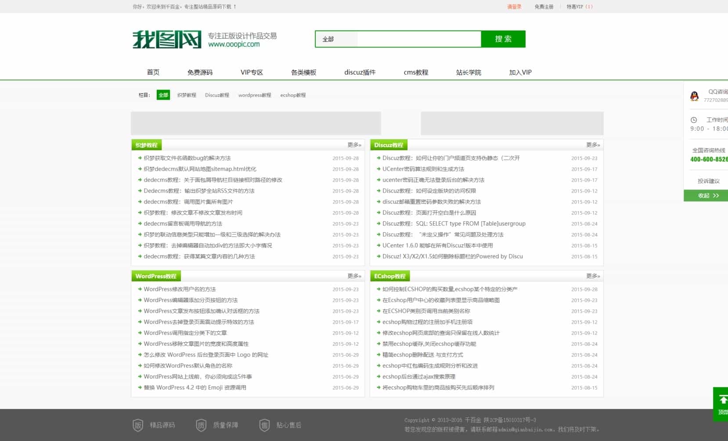Click the green 搜索 search button

coord(503,39)
